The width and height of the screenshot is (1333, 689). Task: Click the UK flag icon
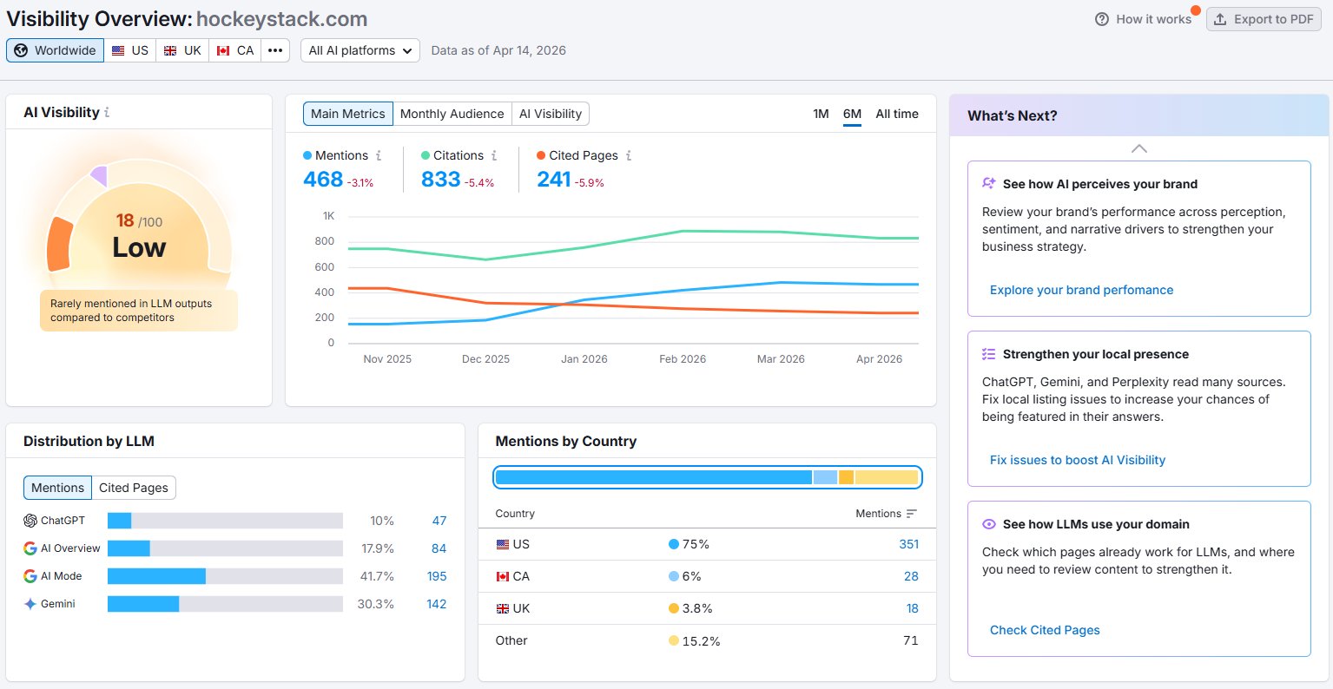tap(170, 50)
